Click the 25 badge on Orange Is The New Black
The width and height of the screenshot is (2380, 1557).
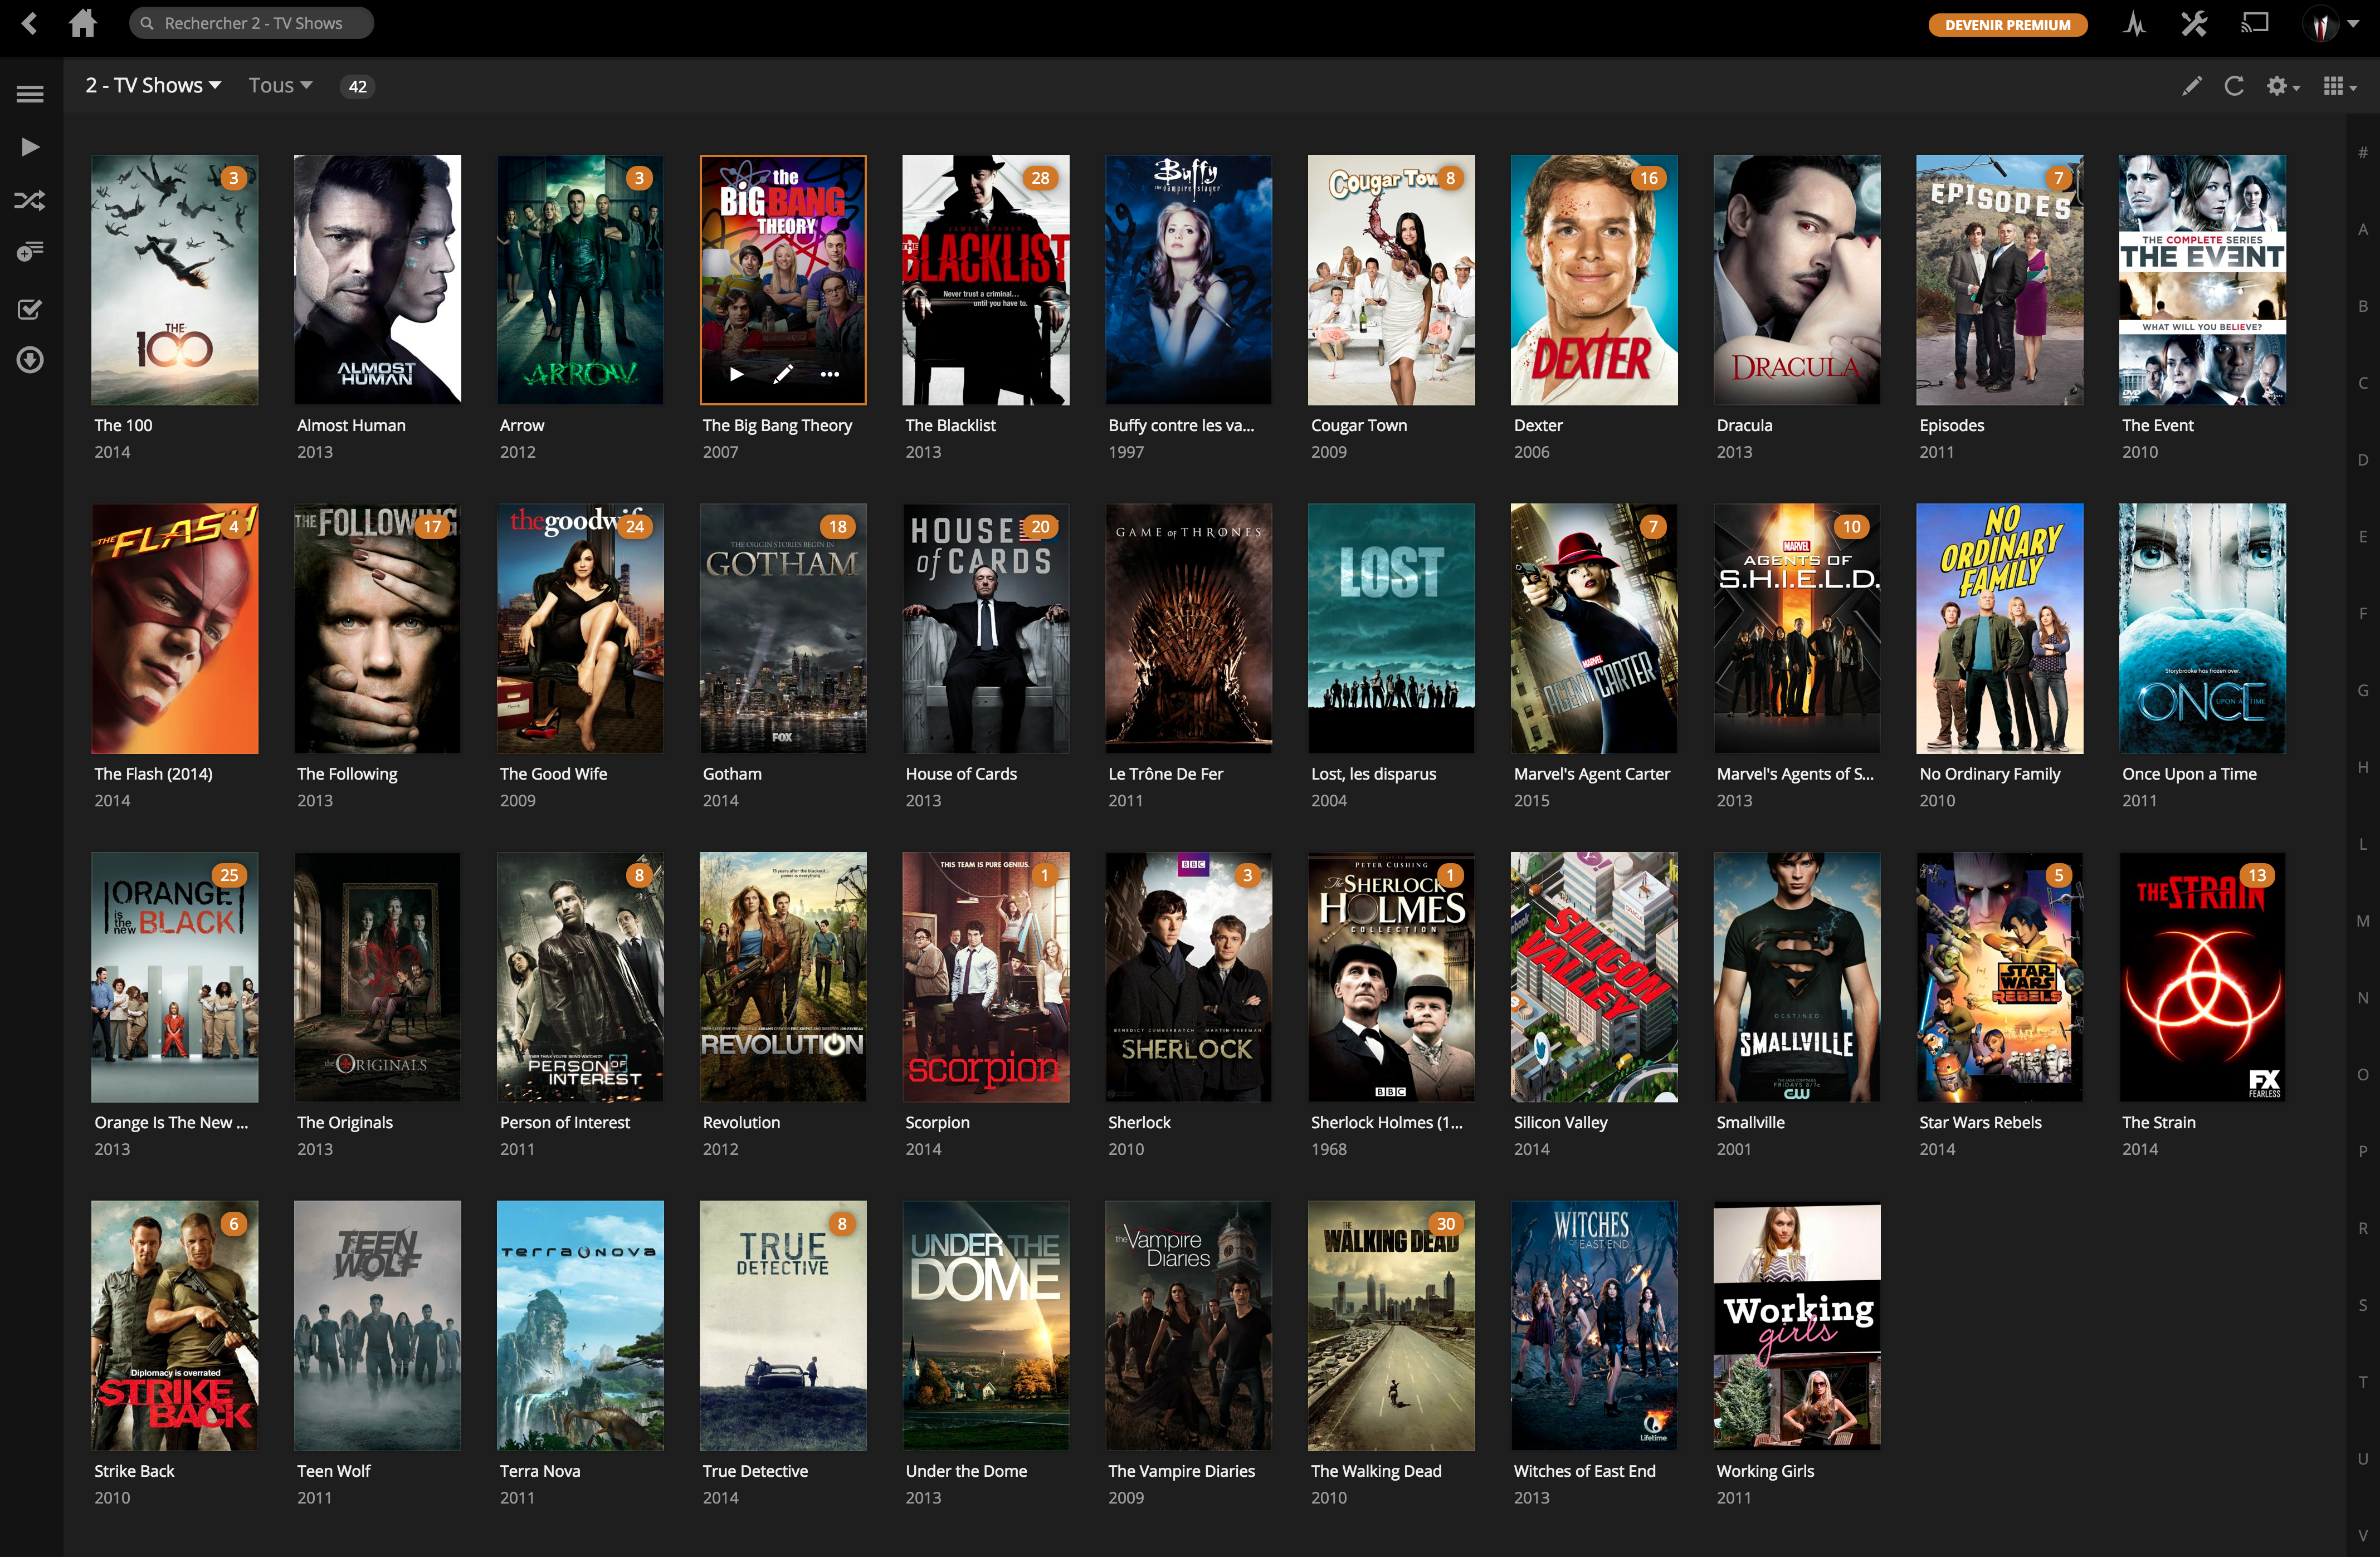(x=230, y=875)
